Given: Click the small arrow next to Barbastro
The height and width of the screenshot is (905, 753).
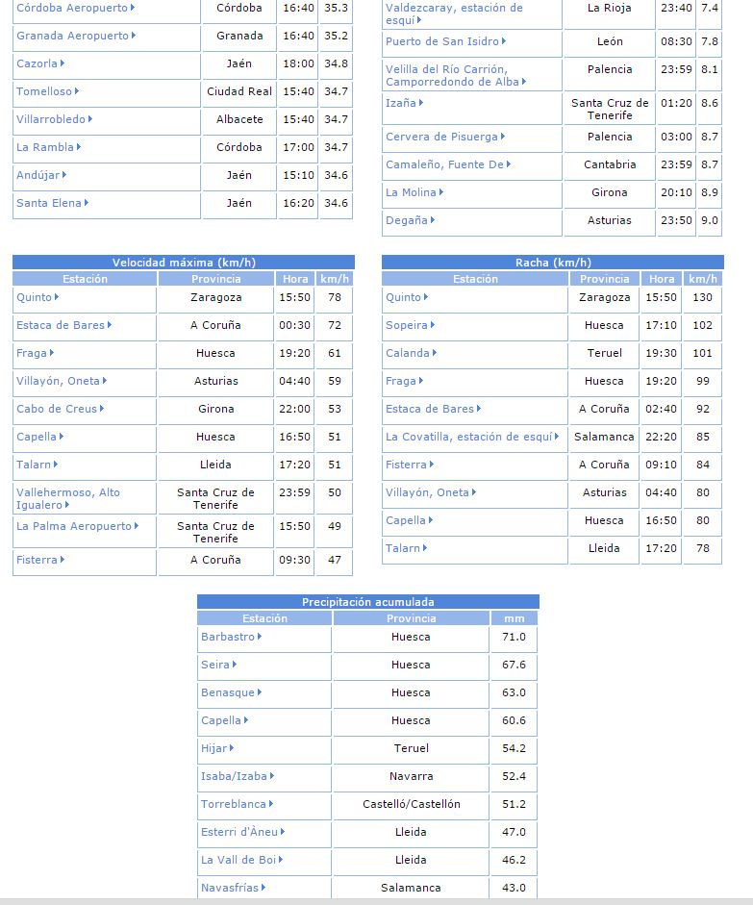Looking at the screenshot, I should pos(261,637).
